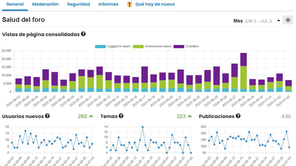Switch to the Moderación tab

[45, 4]
